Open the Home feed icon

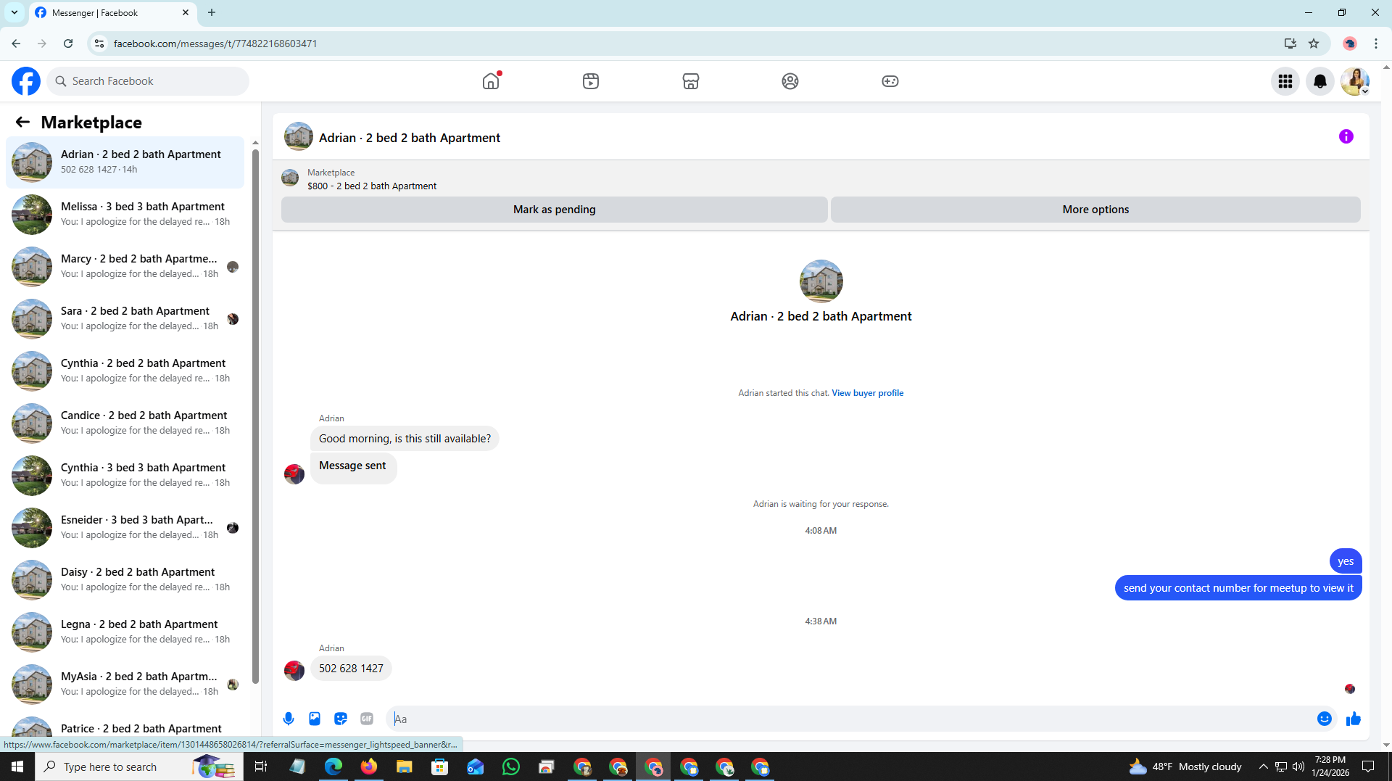coord(491,81)
